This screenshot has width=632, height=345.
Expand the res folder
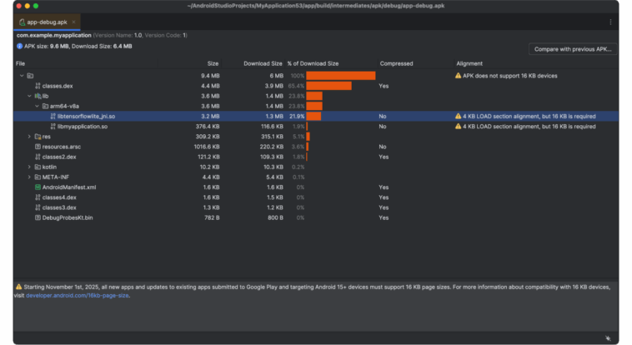click(29, 137)
